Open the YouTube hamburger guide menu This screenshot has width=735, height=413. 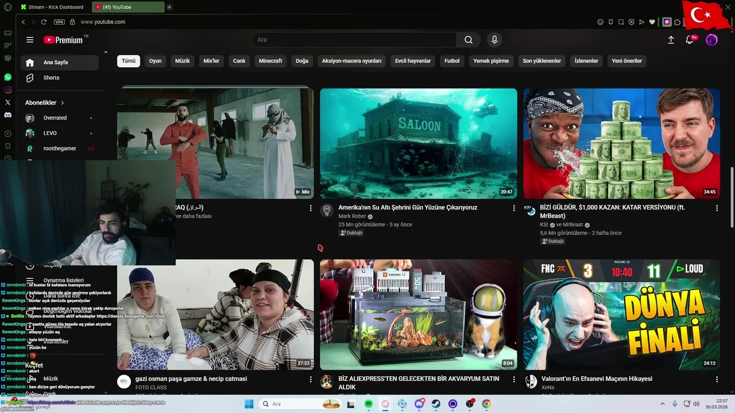30,40
